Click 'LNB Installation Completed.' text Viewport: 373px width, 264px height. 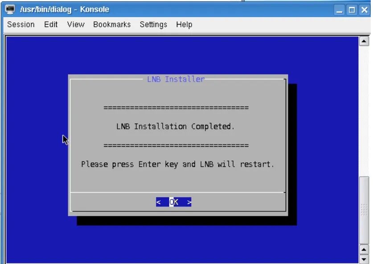point(175,126)
